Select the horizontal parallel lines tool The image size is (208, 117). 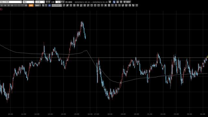[71, 6]
